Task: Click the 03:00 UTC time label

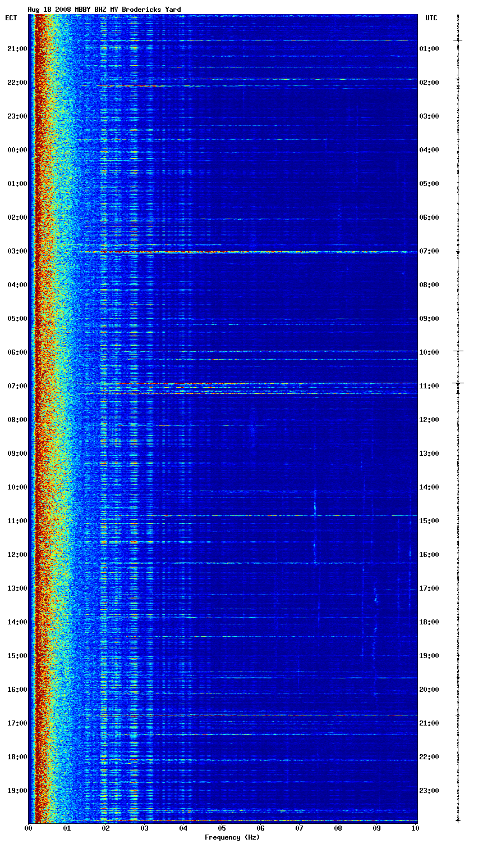Action: (x=429, y=116)
